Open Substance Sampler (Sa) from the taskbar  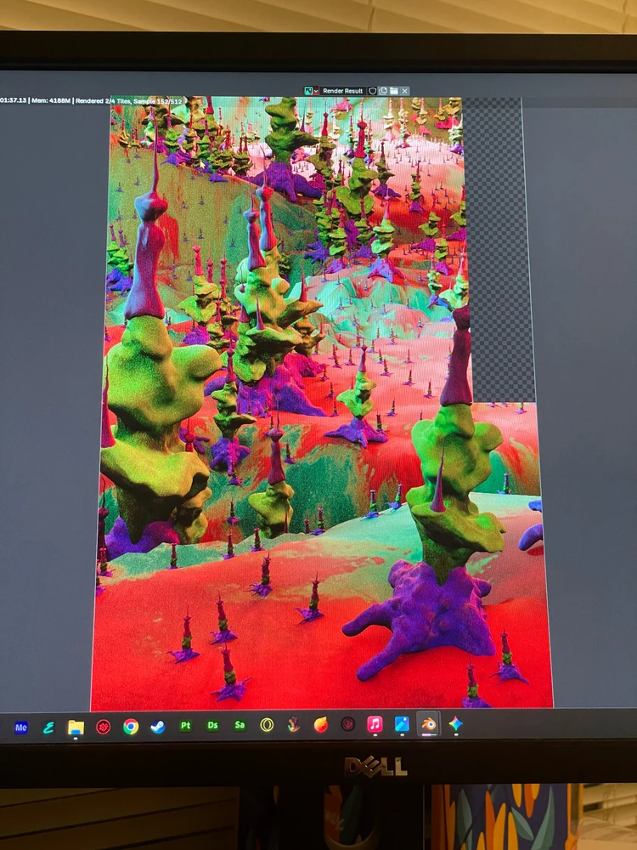(x=240, y=725)
